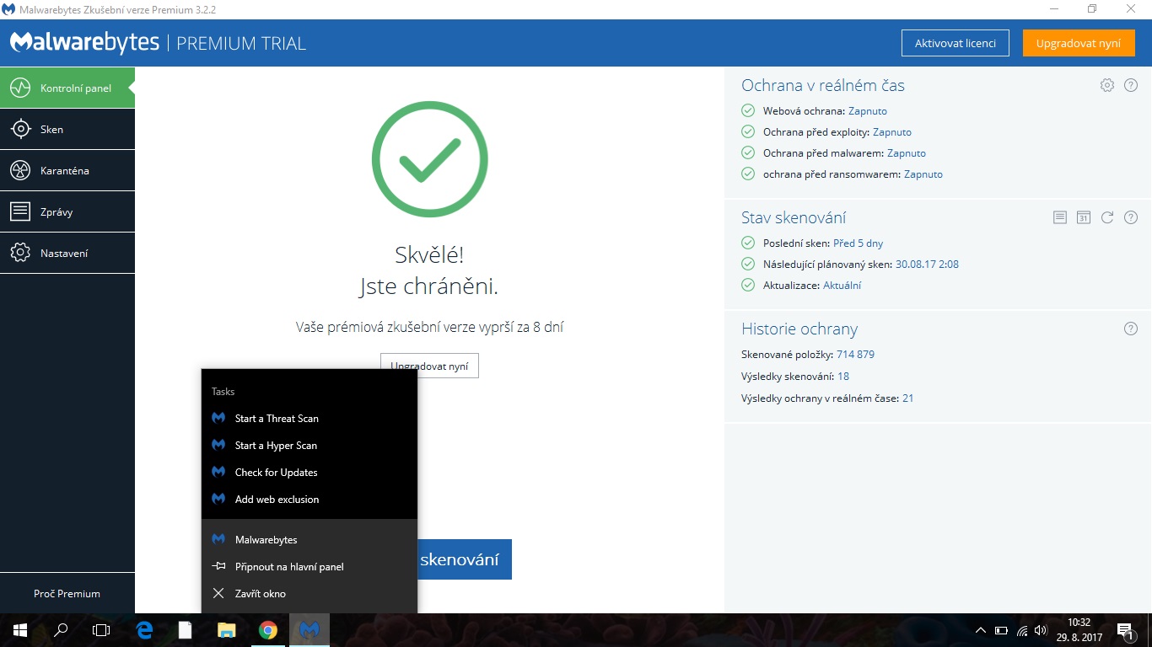Open File Explorer from the taskbar

coord(227,630)
